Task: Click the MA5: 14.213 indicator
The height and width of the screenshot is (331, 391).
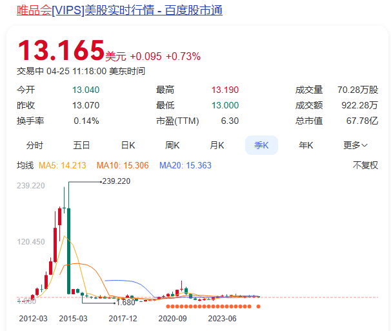Action: 63,165
